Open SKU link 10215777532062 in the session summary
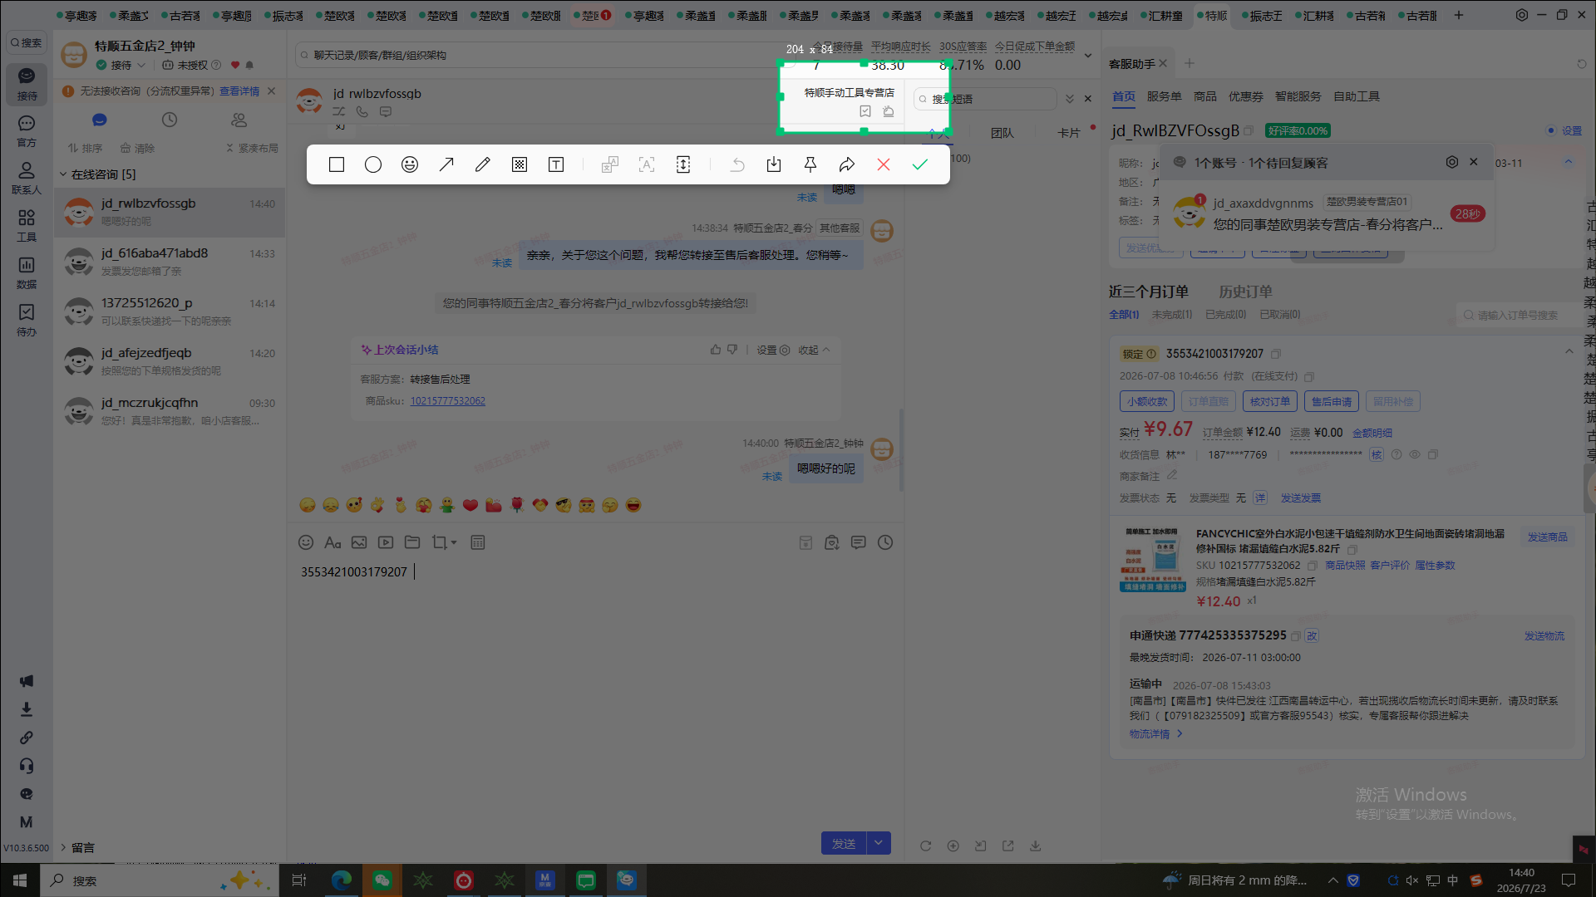 (x=447, y=401)
